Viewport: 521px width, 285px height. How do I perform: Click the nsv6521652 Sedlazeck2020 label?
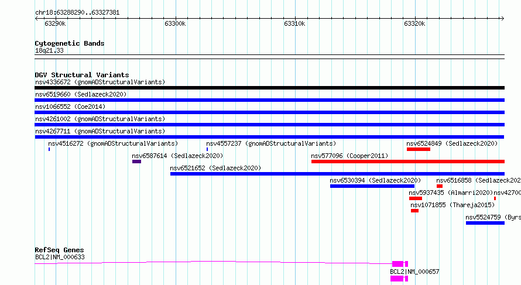(215, 168)
